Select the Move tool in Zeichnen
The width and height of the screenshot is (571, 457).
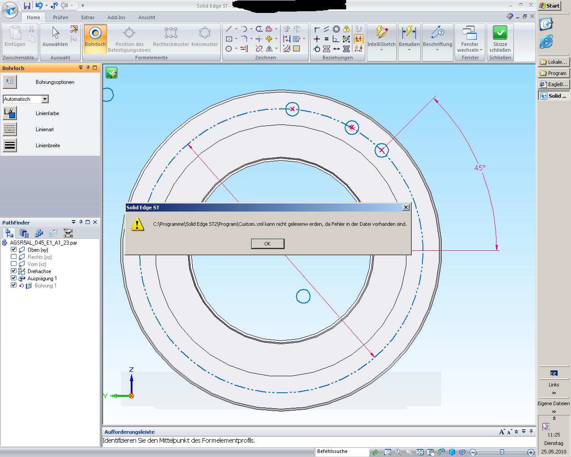click(269, 39)
